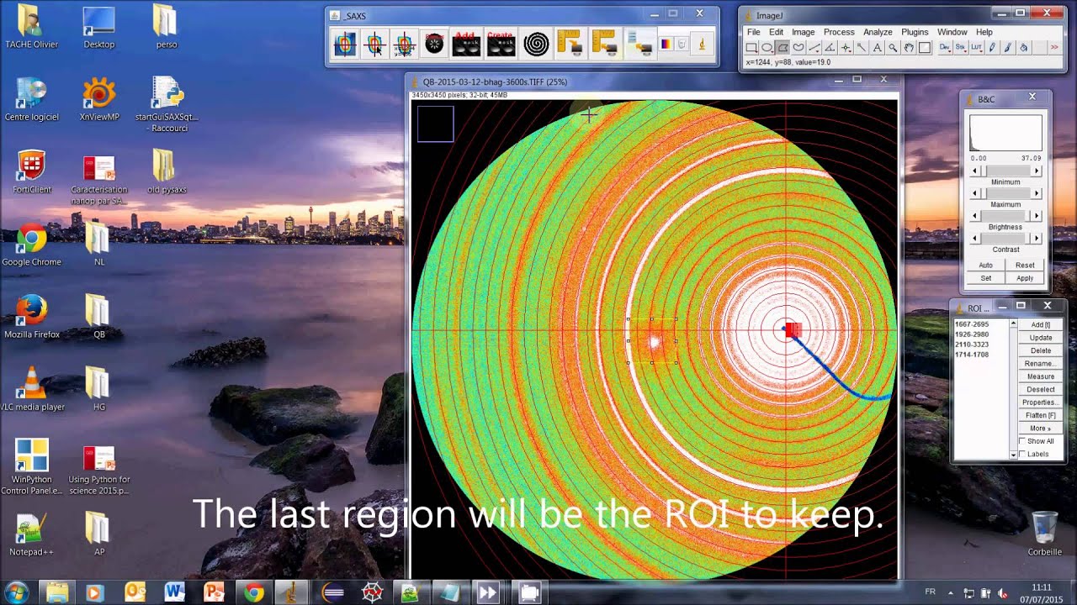
Task: Select the Magnifying glass tool in ImageJ
Action: [x=893, y=48]
